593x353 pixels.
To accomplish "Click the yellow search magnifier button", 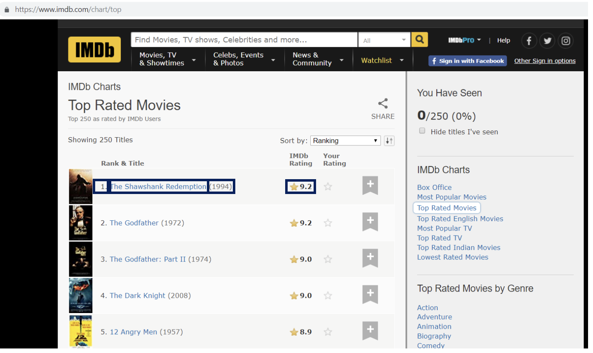I will coord(420,40).
